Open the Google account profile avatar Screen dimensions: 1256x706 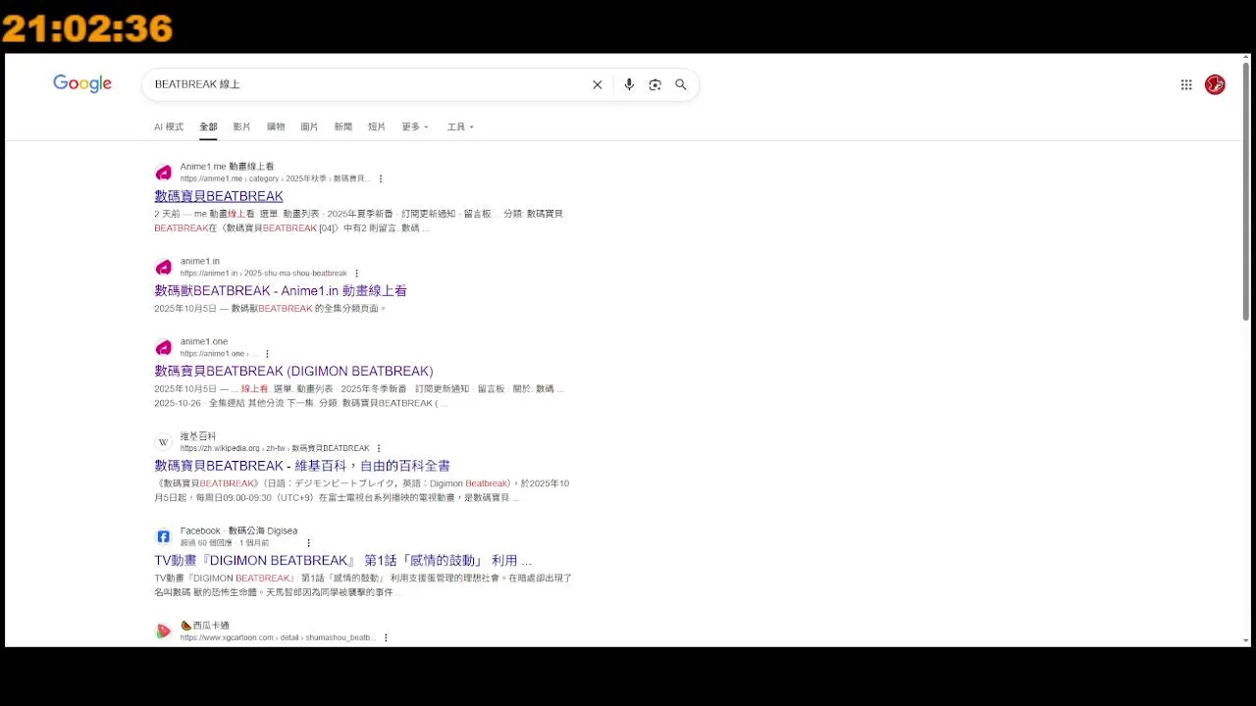tap(1215, 84)
